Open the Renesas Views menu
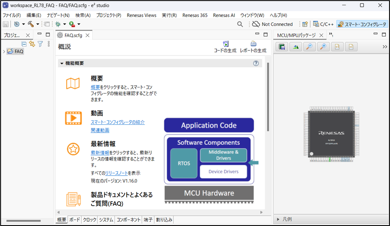 pyautogui.click(x=142, y=15)
